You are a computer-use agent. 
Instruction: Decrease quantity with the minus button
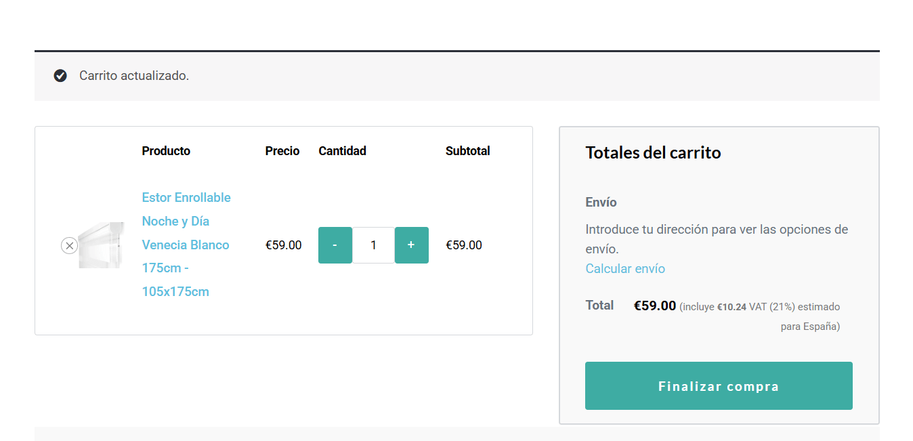coord(335,245)
